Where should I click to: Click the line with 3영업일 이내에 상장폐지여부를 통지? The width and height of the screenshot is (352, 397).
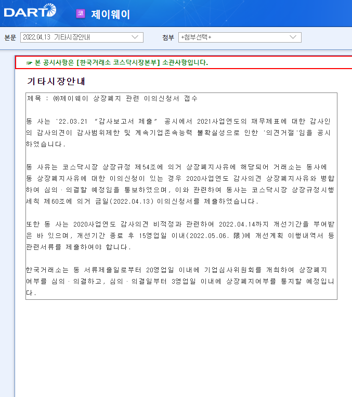coord(180,282)
